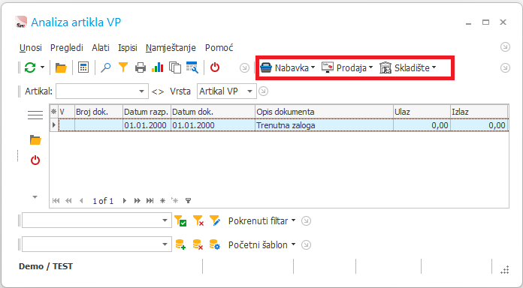Screen dimensions: 523x288
Task: Click the toolbar folder open icon
Action: (x=61, y=68)
